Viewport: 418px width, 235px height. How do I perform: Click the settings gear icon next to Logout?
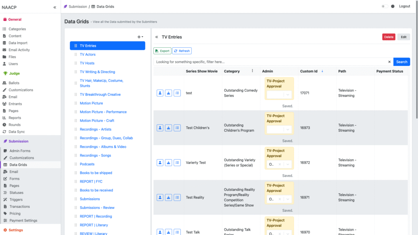pyautogui.click(x=393, y=7)
